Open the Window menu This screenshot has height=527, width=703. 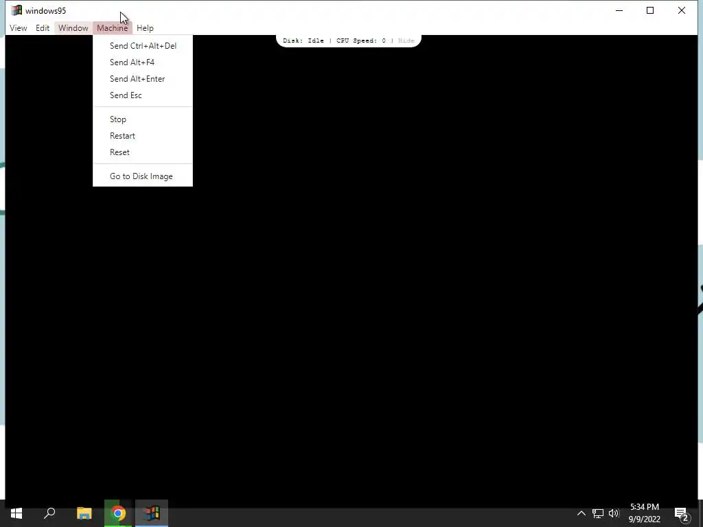tap(73, 27)
